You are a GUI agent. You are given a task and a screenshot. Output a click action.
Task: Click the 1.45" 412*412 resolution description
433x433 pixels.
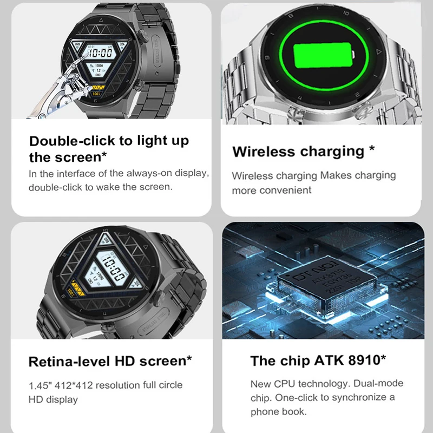pyautogui.click(x=106, y=392)
